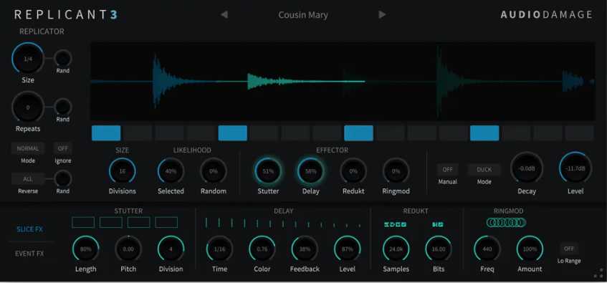Click the Decay knob showing -0.0dB
The image size is (607, 283).
tap(527, 168)
